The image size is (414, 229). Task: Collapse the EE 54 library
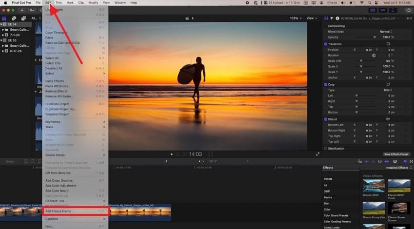click(1, 24)
